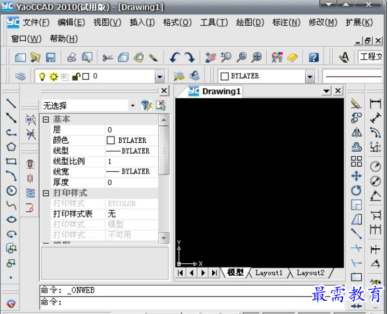Switch to the Layout1 tab

269,273
